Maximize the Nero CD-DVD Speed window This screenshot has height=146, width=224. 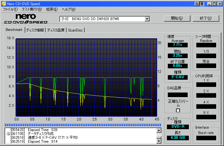pyautogui.click(x=214, y=4)
